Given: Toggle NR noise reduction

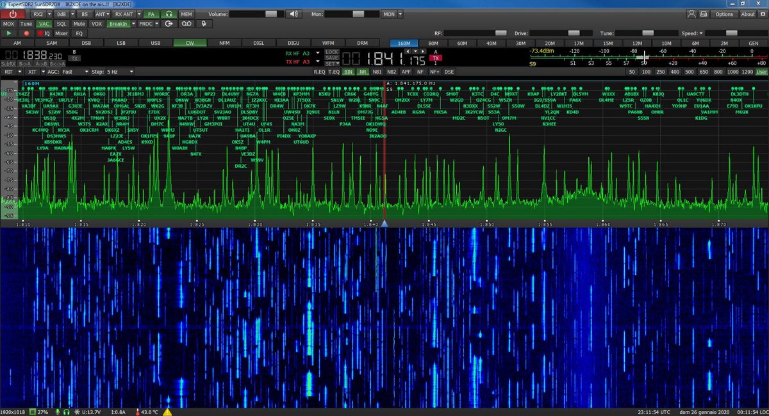Looking at the screenshot, I should pos(363,72).
